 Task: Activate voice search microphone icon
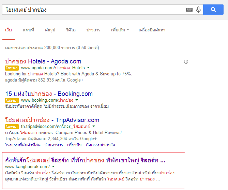coord(198,10)
